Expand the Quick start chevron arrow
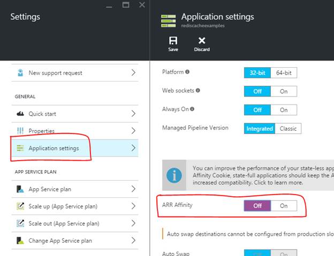 click(x=133, y=114)
